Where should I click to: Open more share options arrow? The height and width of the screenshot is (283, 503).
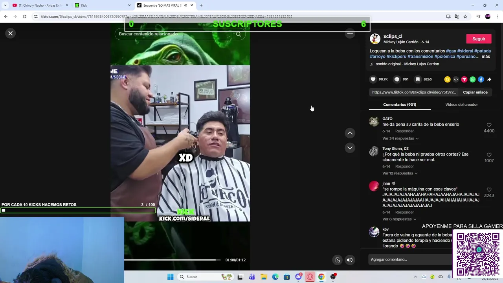489,79
